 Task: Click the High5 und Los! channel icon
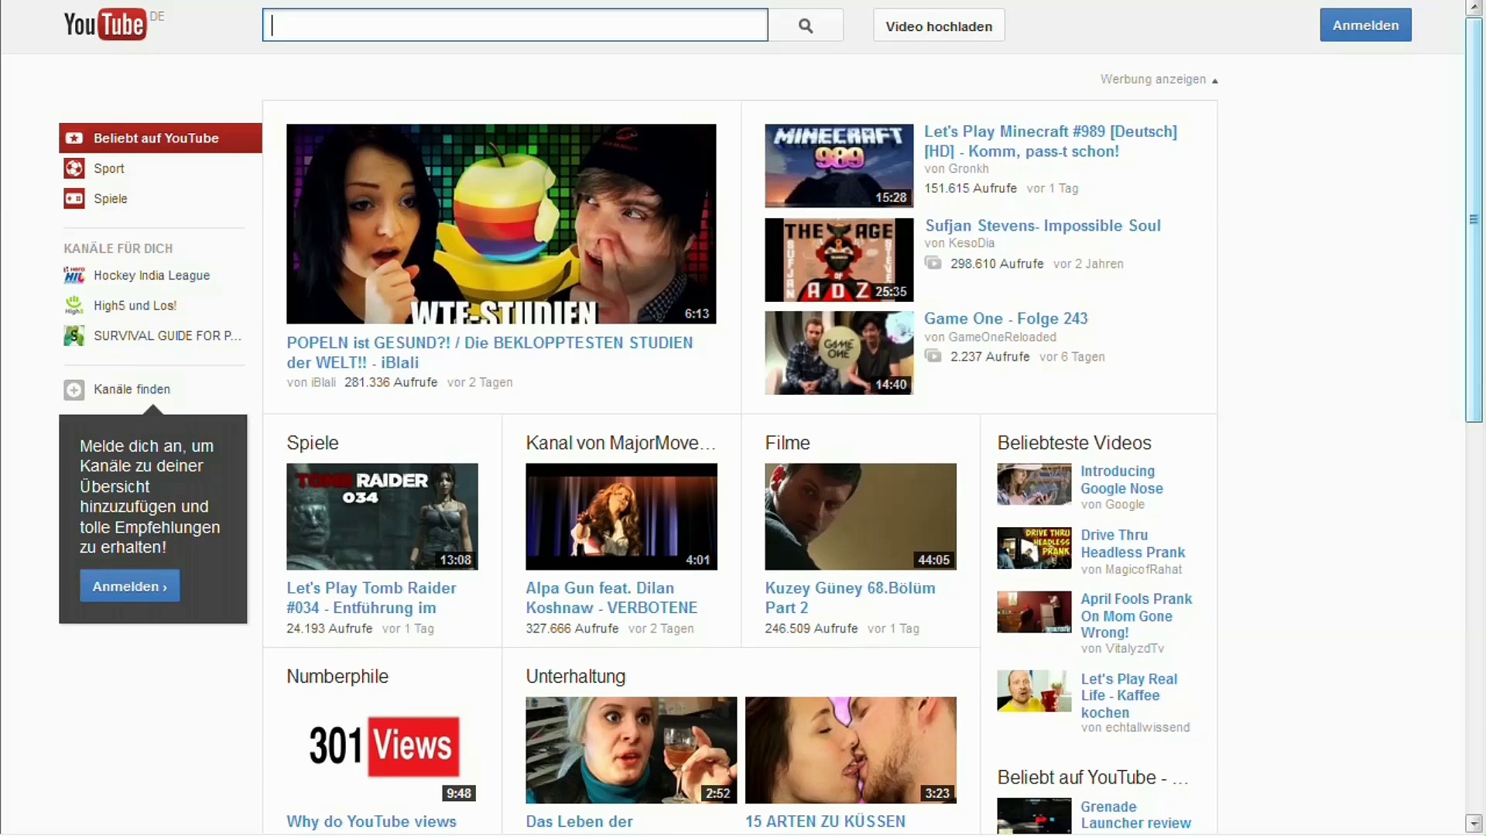tap(74, 306)
